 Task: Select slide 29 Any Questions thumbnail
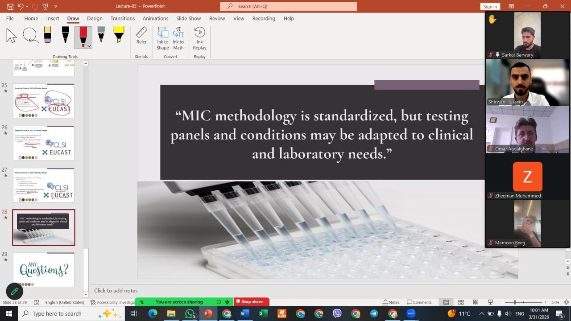click(x=44, y=269)
